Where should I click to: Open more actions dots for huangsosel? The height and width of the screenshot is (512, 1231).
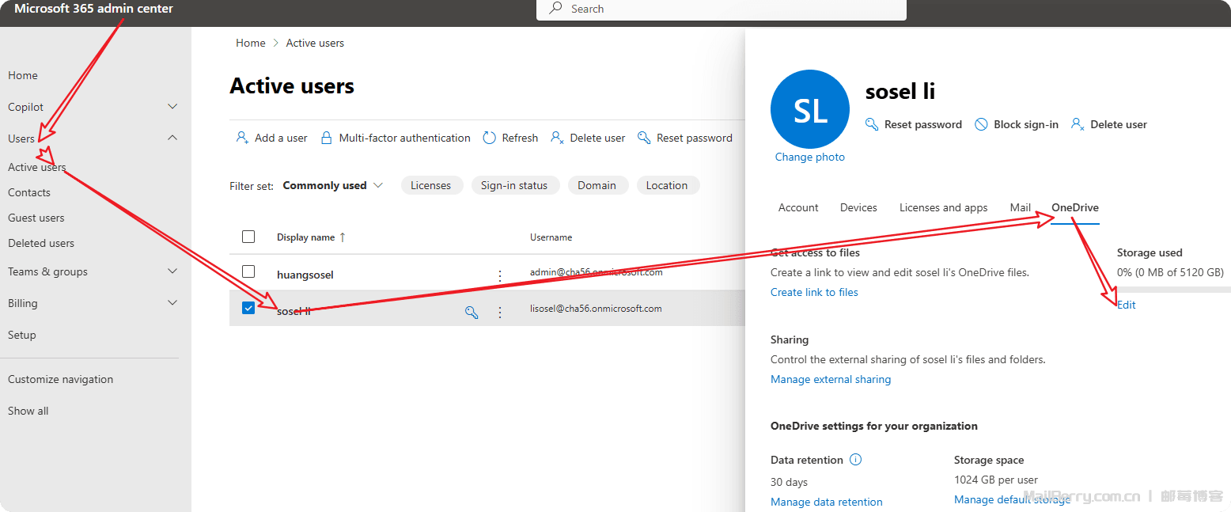[499, 275]
